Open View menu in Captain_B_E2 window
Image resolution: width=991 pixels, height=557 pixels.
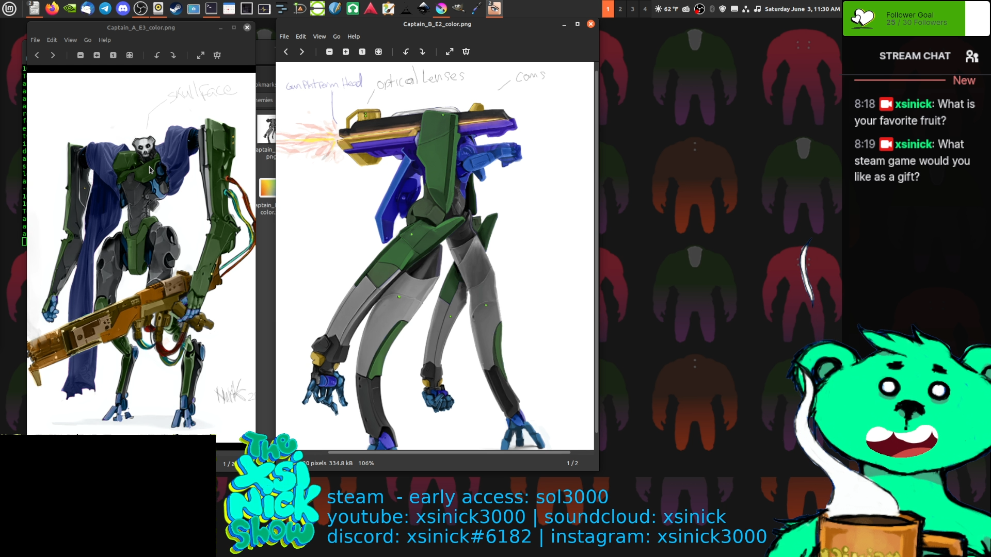tap(319, 37)
